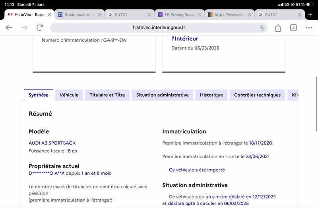Click the Immatriculation section heading

(x=184, y=132)
